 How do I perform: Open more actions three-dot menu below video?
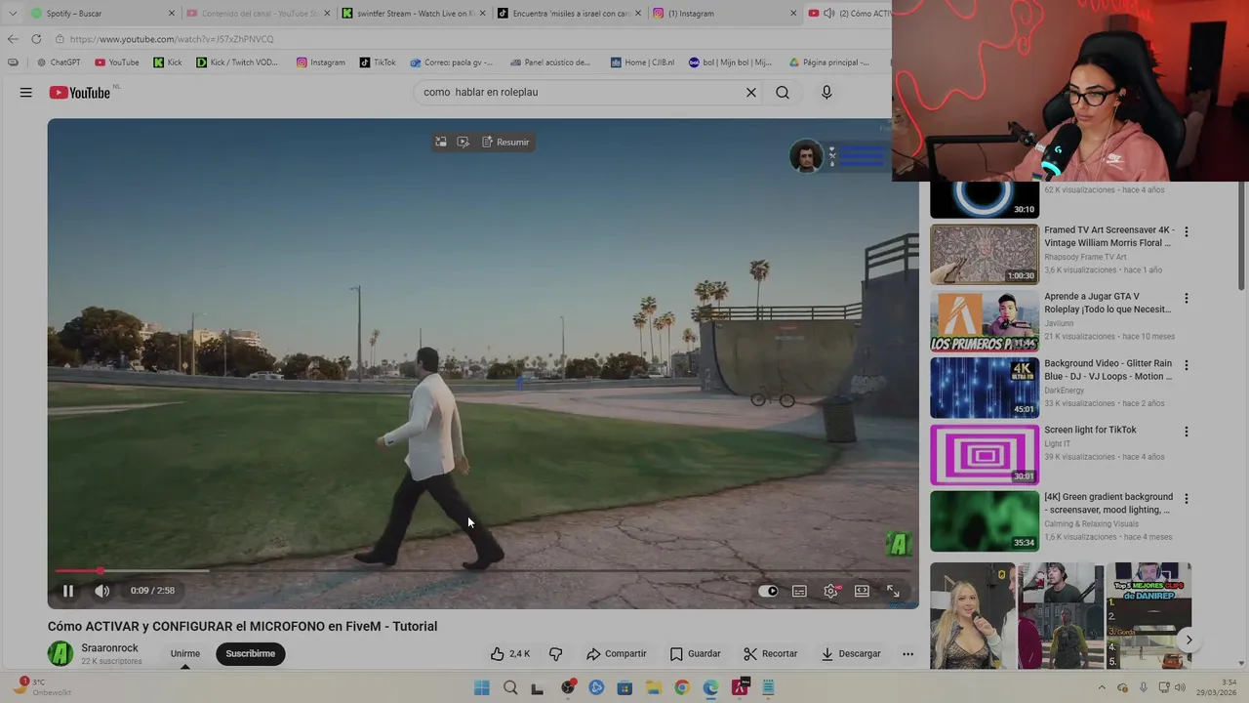[907, 654]
